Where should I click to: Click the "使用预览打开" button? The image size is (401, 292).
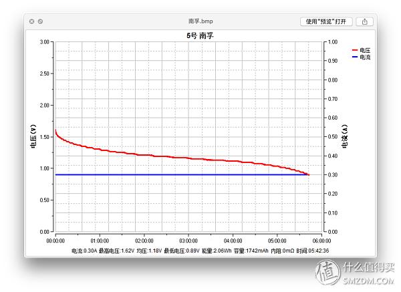coord(326,21)
